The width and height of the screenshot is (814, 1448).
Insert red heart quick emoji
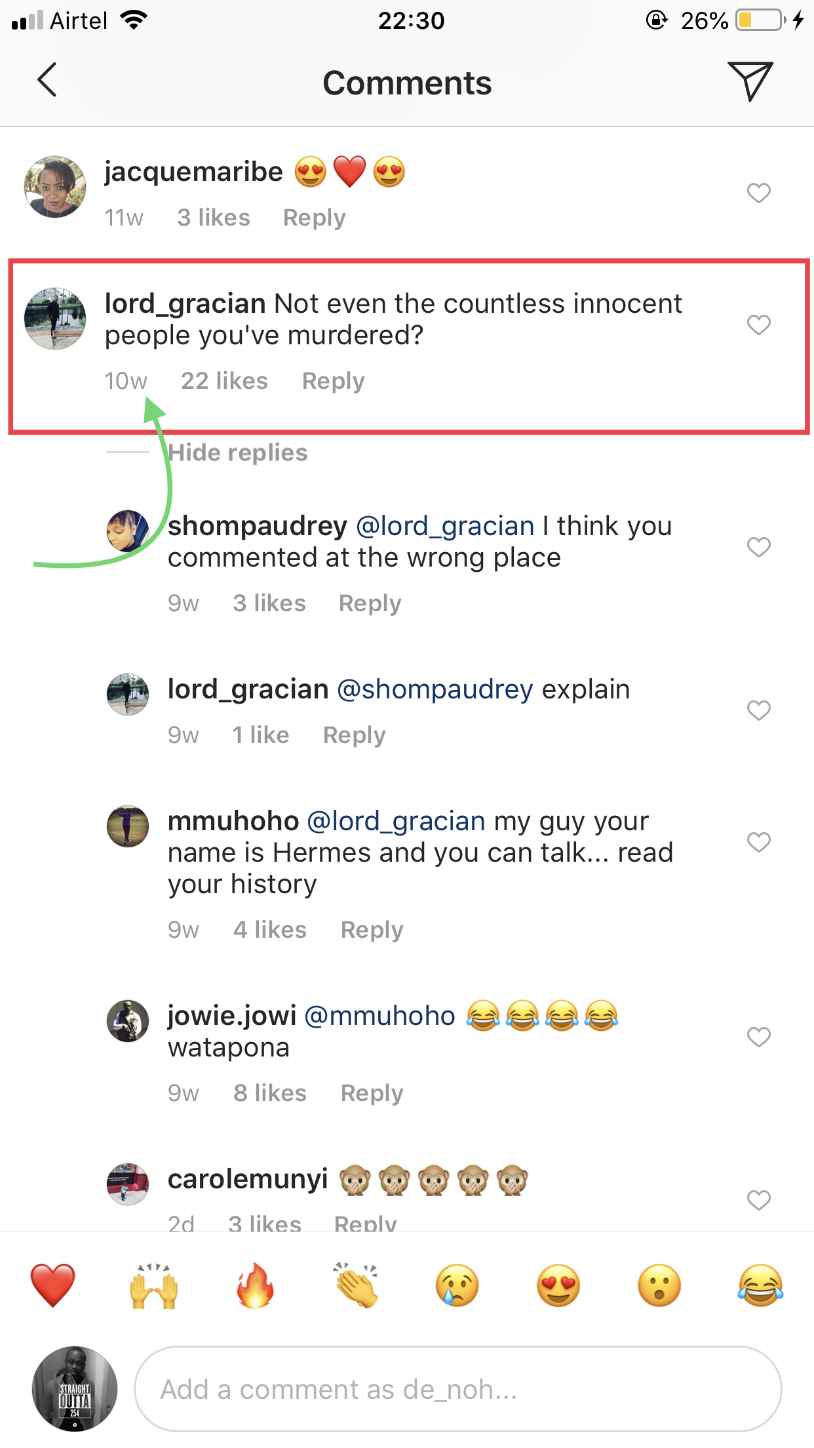[53, 1285]
